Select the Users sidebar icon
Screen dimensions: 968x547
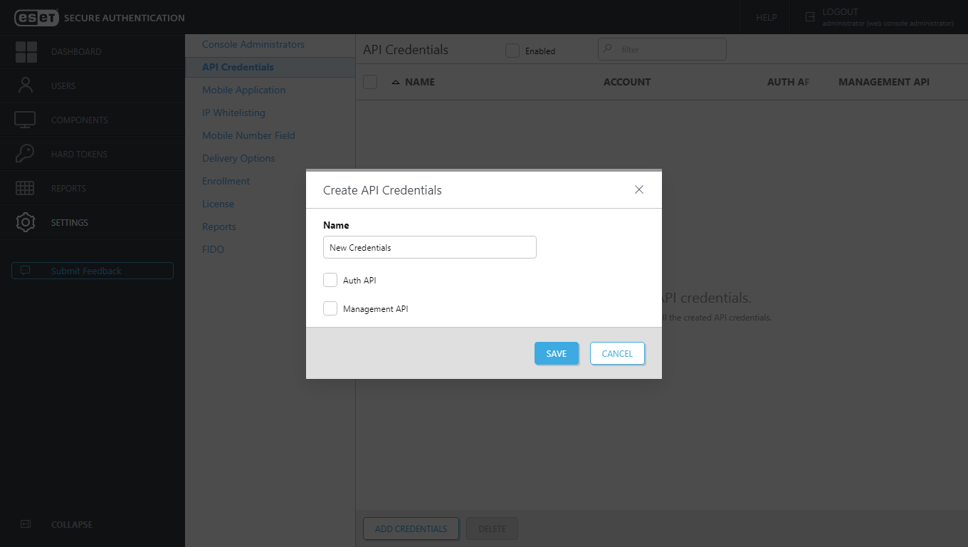pos(25,85)
